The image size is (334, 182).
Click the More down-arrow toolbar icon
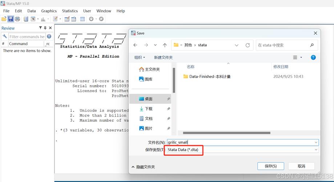91,19
